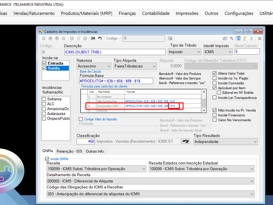Open the Vendas/Faturamento menu
Viewport: 273px width, 205px height.
34,13
